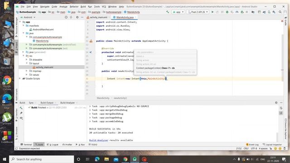Toggle the Build tool window button at bottom
This screenshot has width=290, height=163.
(x=39, y=144)
